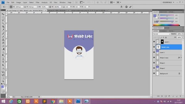Open the layer blend mode dropdown
This screenshot has width=185, height=104.
point(162,34)
